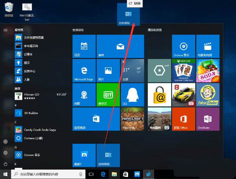This screenshot has width=236, height=179.
Task: Open the 爱奇艺 iQIYI tile
Action: point(108,95)
